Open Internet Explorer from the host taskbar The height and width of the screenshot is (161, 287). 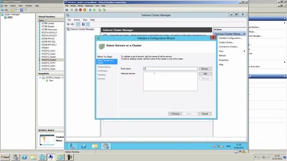pos(60,157)
